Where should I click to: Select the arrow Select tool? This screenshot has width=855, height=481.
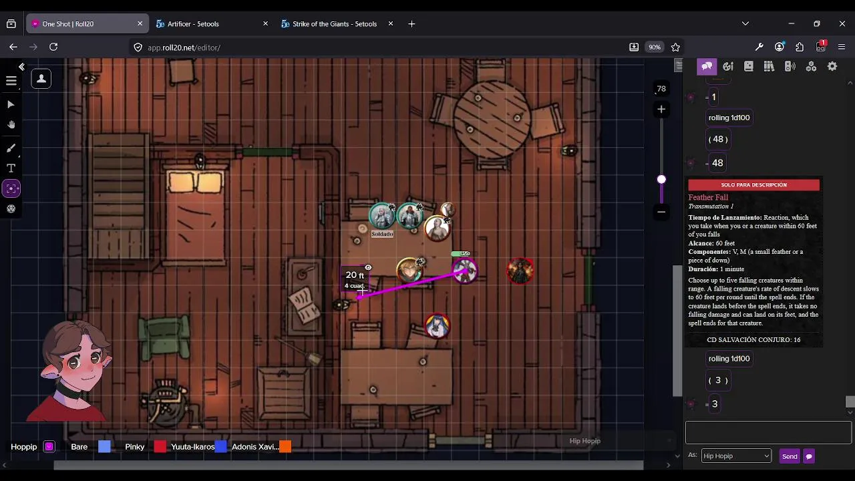[11, 105]
